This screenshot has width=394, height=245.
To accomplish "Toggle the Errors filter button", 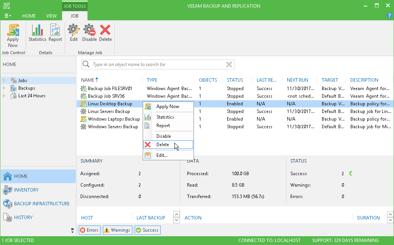I will point(90,230).
